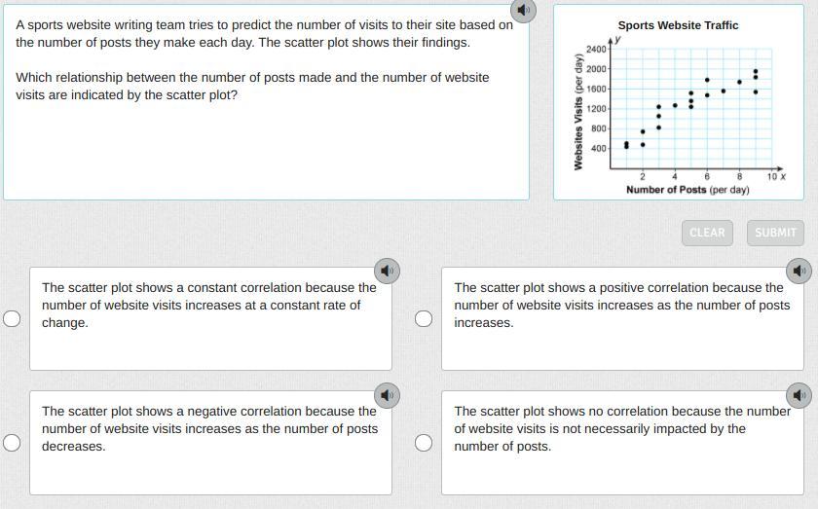The height and width of the screenshot is (509, 818).
Task: Play audio for the question prompt
Action: point(524,10)
